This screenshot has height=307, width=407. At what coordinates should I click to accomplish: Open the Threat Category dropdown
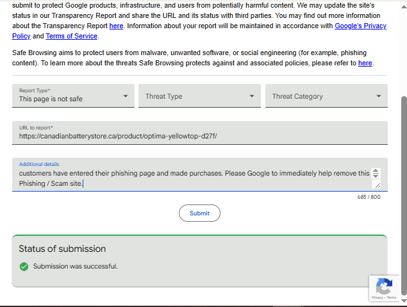click(326, 95)
